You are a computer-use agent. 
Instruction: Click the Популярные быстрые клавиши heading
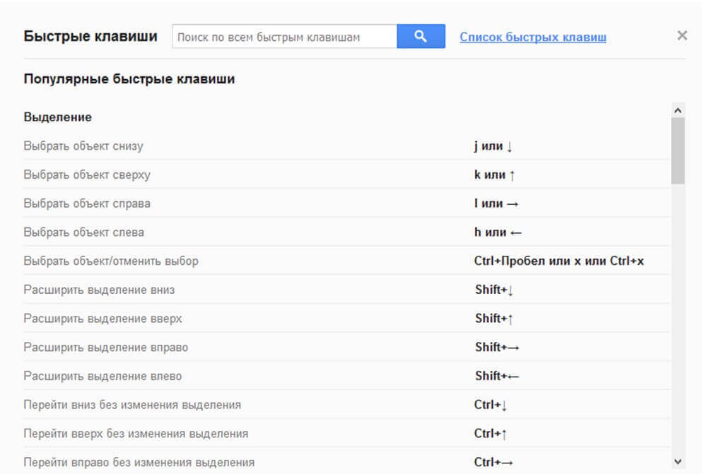coord(129,79)
